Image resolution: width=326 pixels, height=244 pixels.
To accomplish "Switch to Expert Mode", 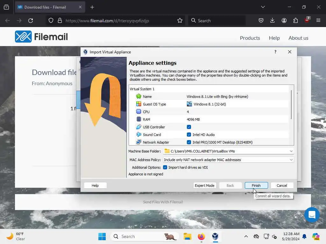I will click(x=204, y=185).
